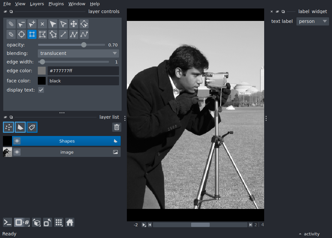332x238 pixels.
Task: Hide the image layer
Action: (x=17, y=152)
